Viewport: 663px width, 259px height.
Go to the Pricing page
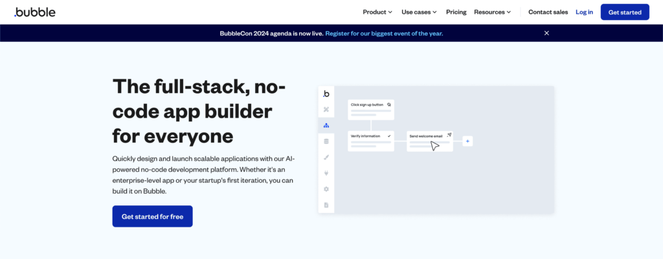(x=456, y=12)
